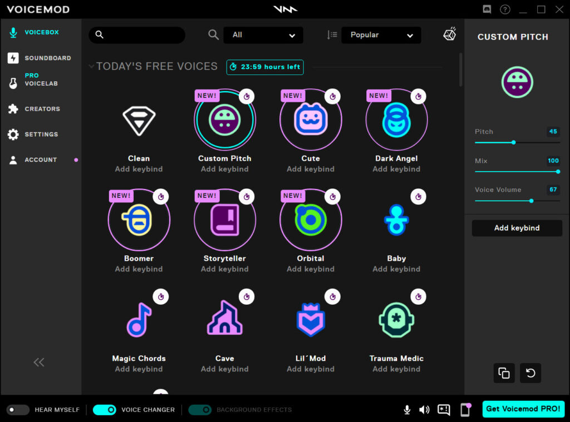Viewport: 570px width, 422px height.
Task: Click the Custom Pitch avatar in right panel
Action: (517, 82)
